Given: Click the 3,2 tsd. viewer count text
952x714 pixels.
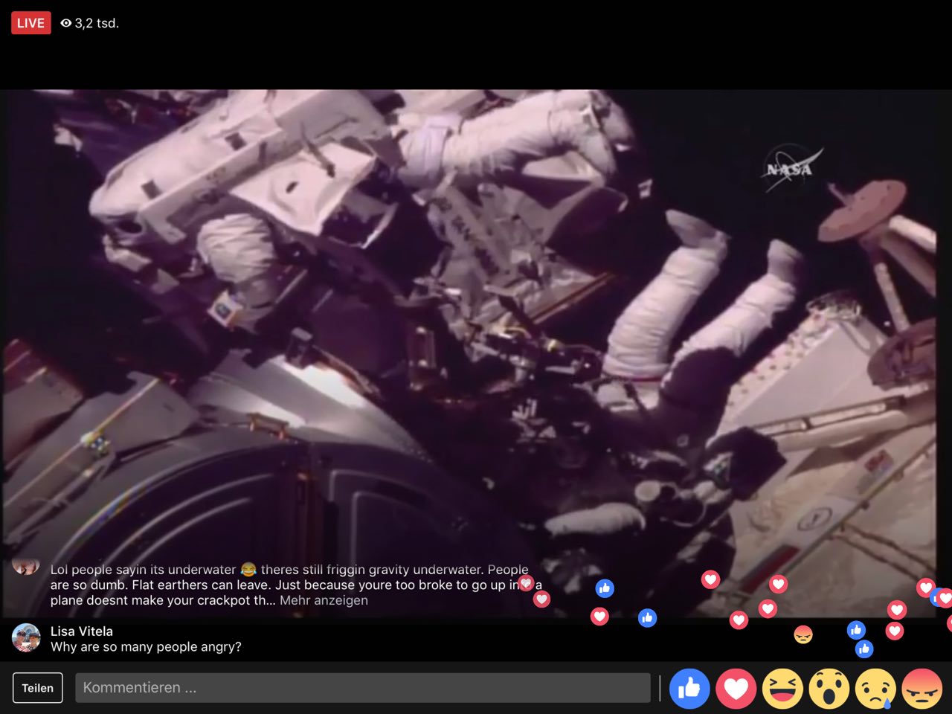Looking at the screenshot, I should 97,23.
